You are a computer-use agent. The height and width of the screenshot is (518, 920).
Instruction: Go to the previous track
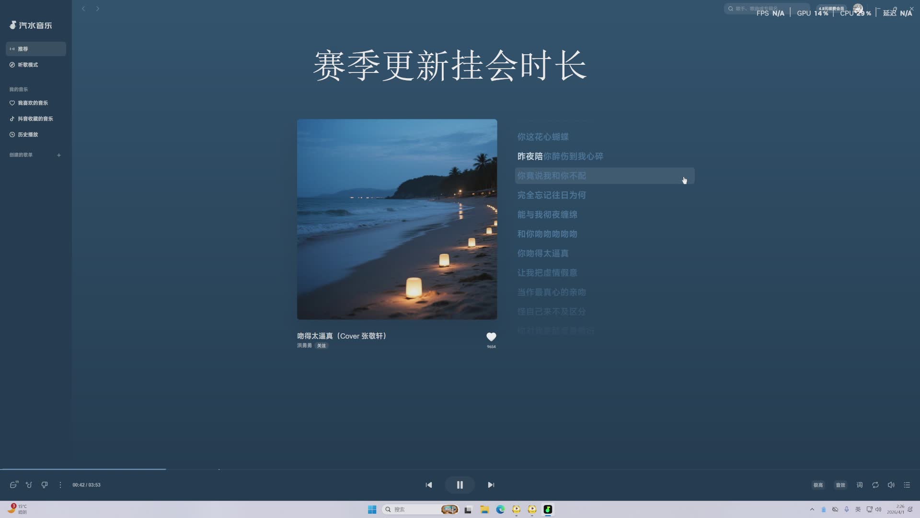(x=429, y=485)
